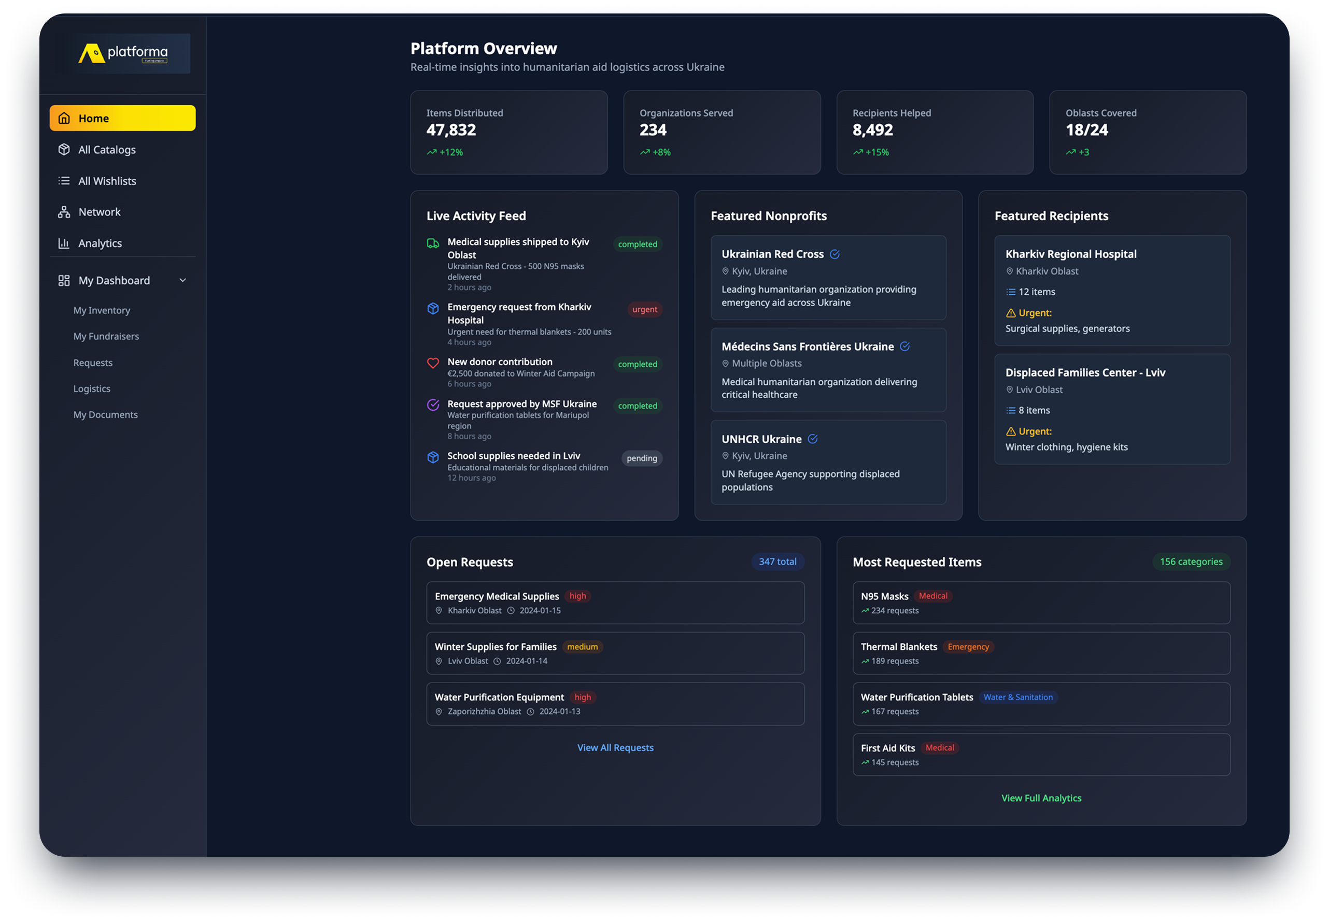Viewport: 1329px width, 922px height.
Task: Click truck icon on medical supplies activity
Action: pyautogui.click(x=432, y=243)
